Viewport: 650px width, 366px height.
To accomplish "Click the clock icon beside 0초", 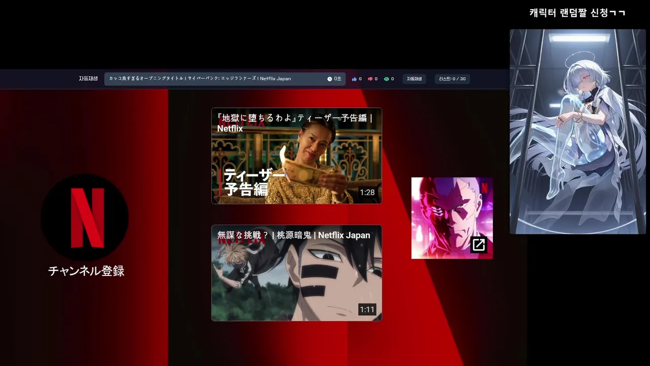I will [330, 79].
